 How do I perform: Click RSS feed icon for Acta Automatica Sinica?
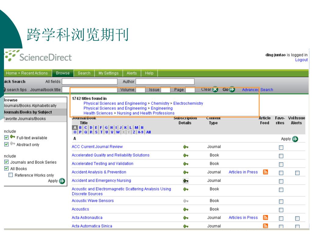point(265,226)
